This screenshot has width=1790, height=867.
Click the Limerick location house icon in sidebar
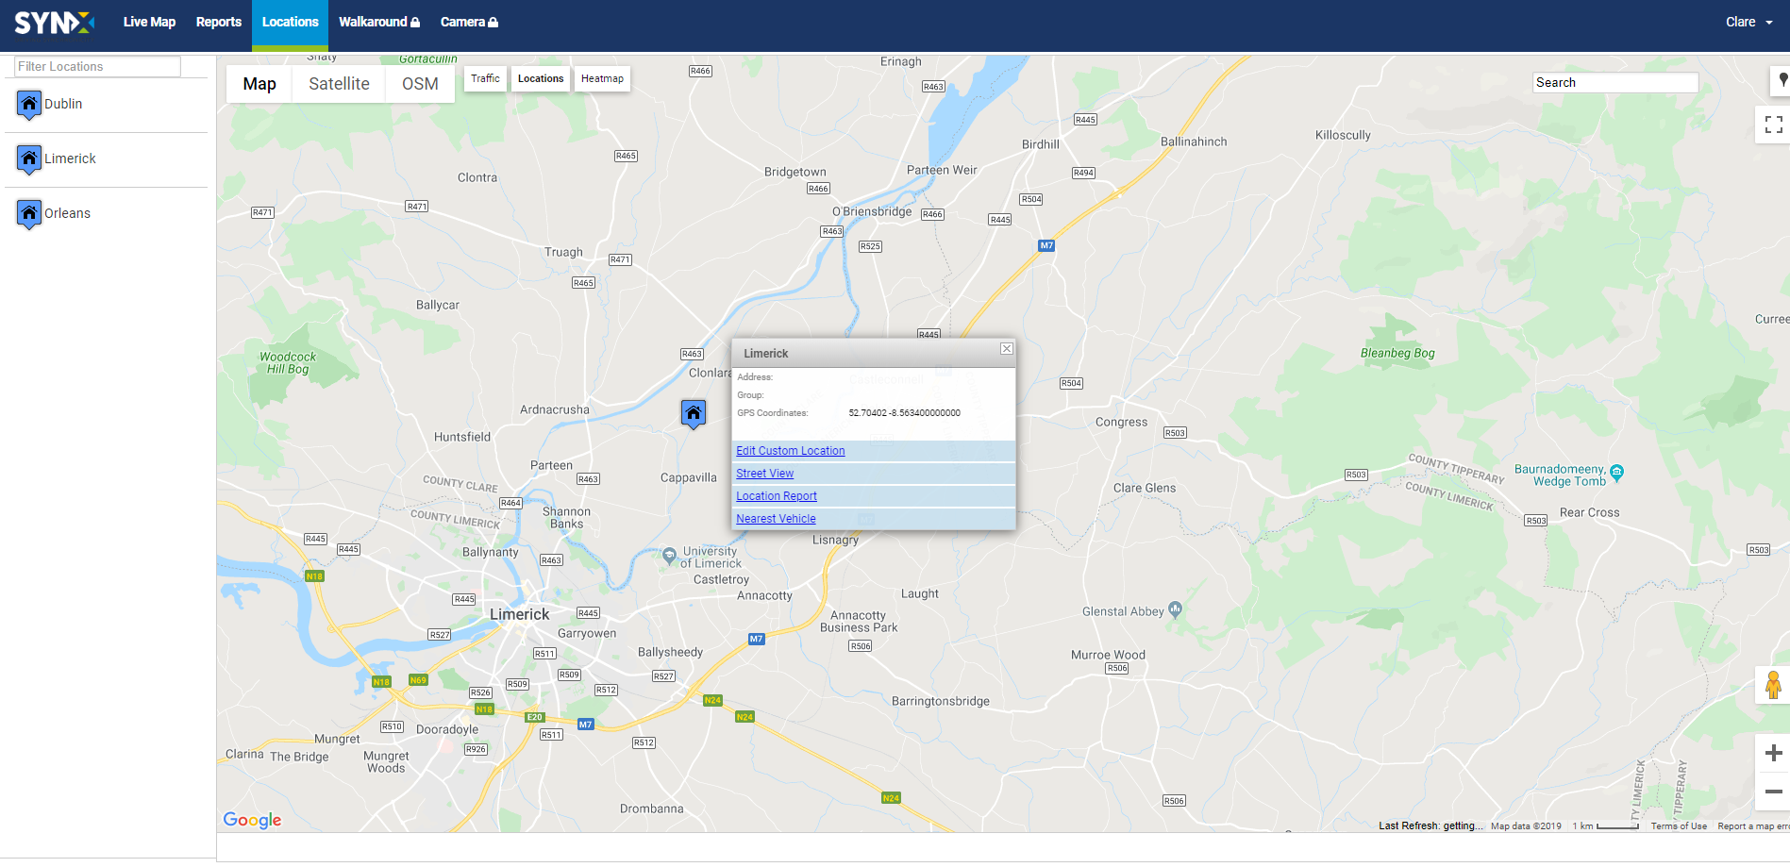29,159
